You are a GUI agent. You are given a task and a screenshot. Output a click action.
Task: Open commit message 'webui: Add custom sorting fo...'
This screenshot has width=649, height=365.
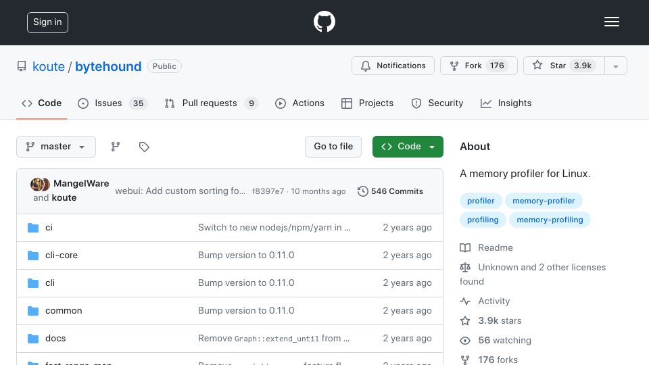[180, 191]
